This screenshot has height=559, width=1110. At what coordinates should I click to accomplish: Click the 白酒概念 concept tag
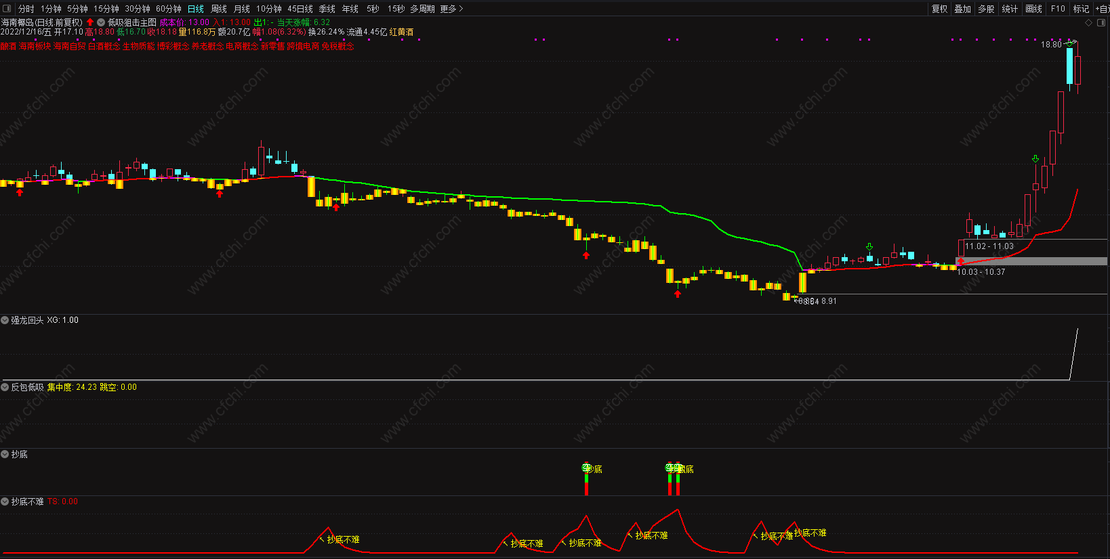point(104,46)
